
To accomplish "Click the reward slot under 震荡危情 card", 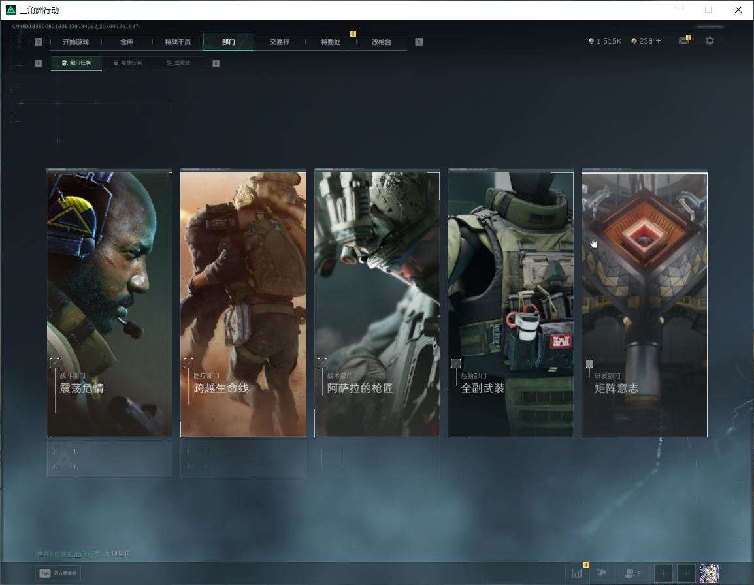I will point(110,459).
